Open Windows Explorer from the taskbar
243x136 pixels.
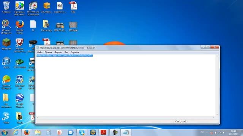pos(38,133)
